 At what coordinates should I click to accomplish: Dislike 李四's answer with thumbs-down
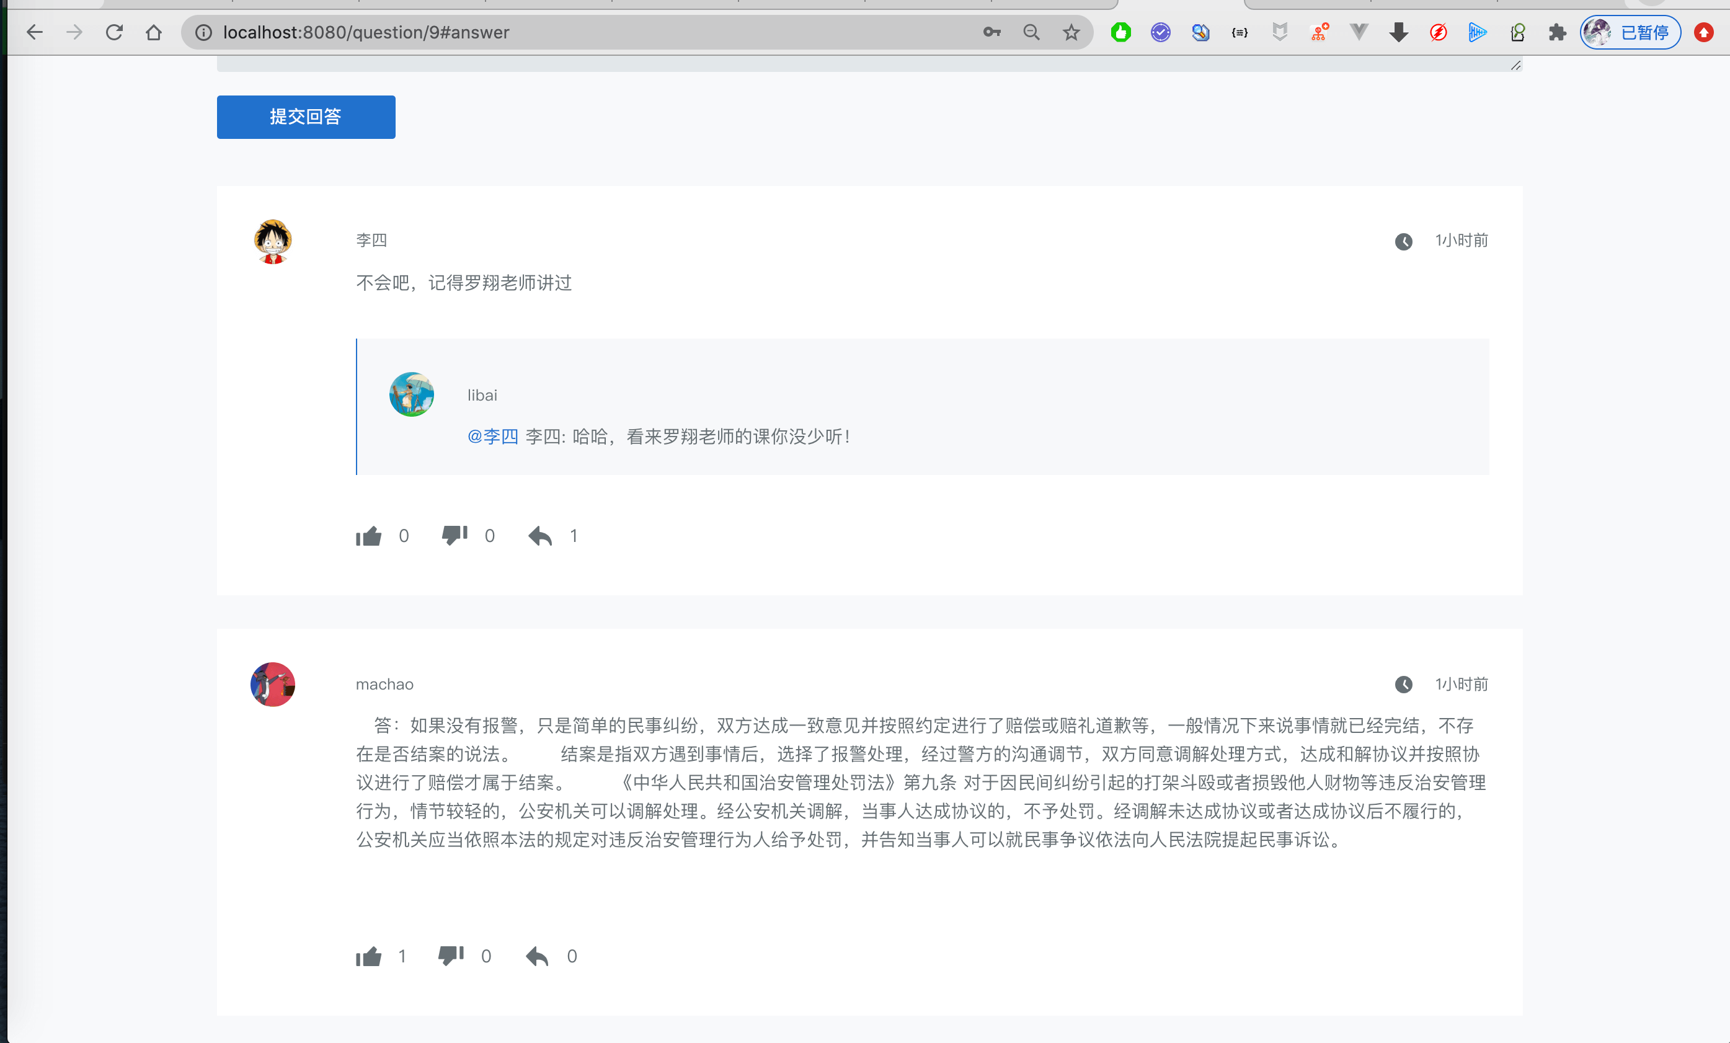tap(455, 535)
